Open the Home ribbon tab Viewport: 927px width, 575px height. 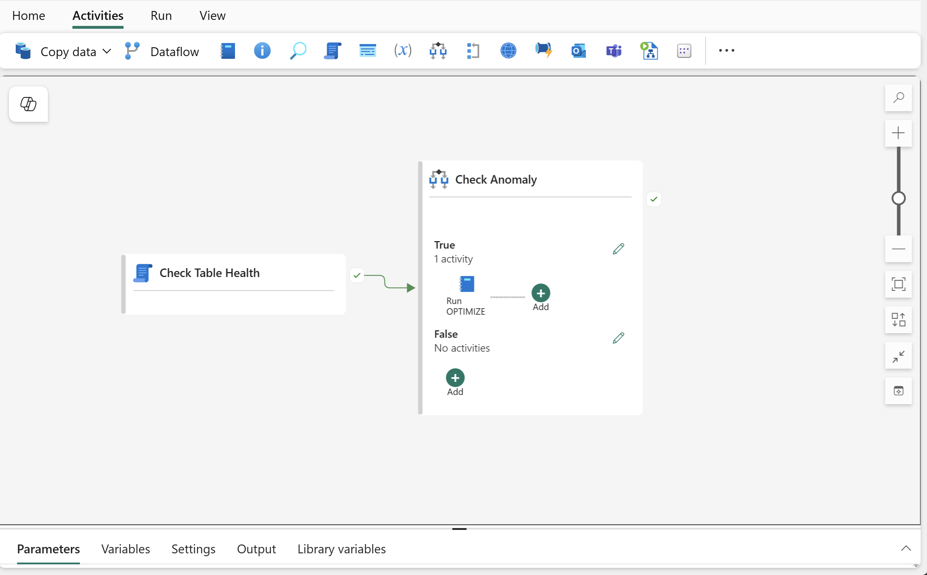pos(28,16)
